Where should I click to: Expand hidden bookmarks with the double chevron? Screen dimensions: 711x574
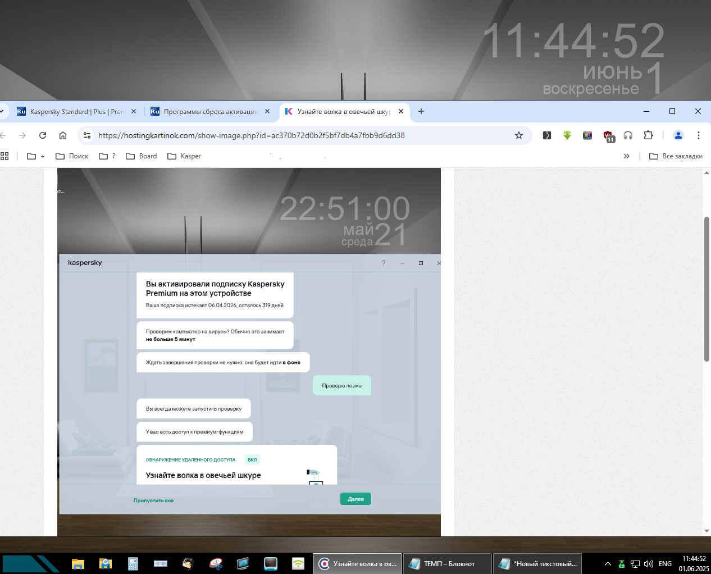tap(627, 156)
